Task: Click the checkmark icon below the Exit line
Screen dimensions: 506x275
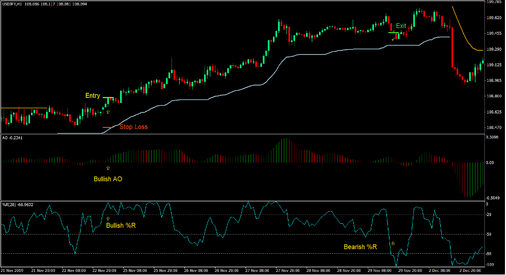Action: pyautogui.click(x=394, y=38)
